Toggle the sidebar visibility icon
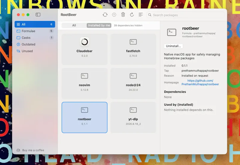This screenshot has height=165, width=240. tap(38, 15)
